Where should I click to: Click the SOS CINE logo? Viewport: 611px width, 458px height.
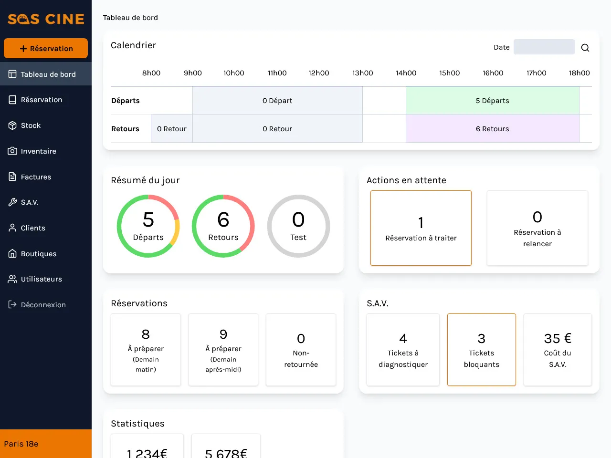46,19
